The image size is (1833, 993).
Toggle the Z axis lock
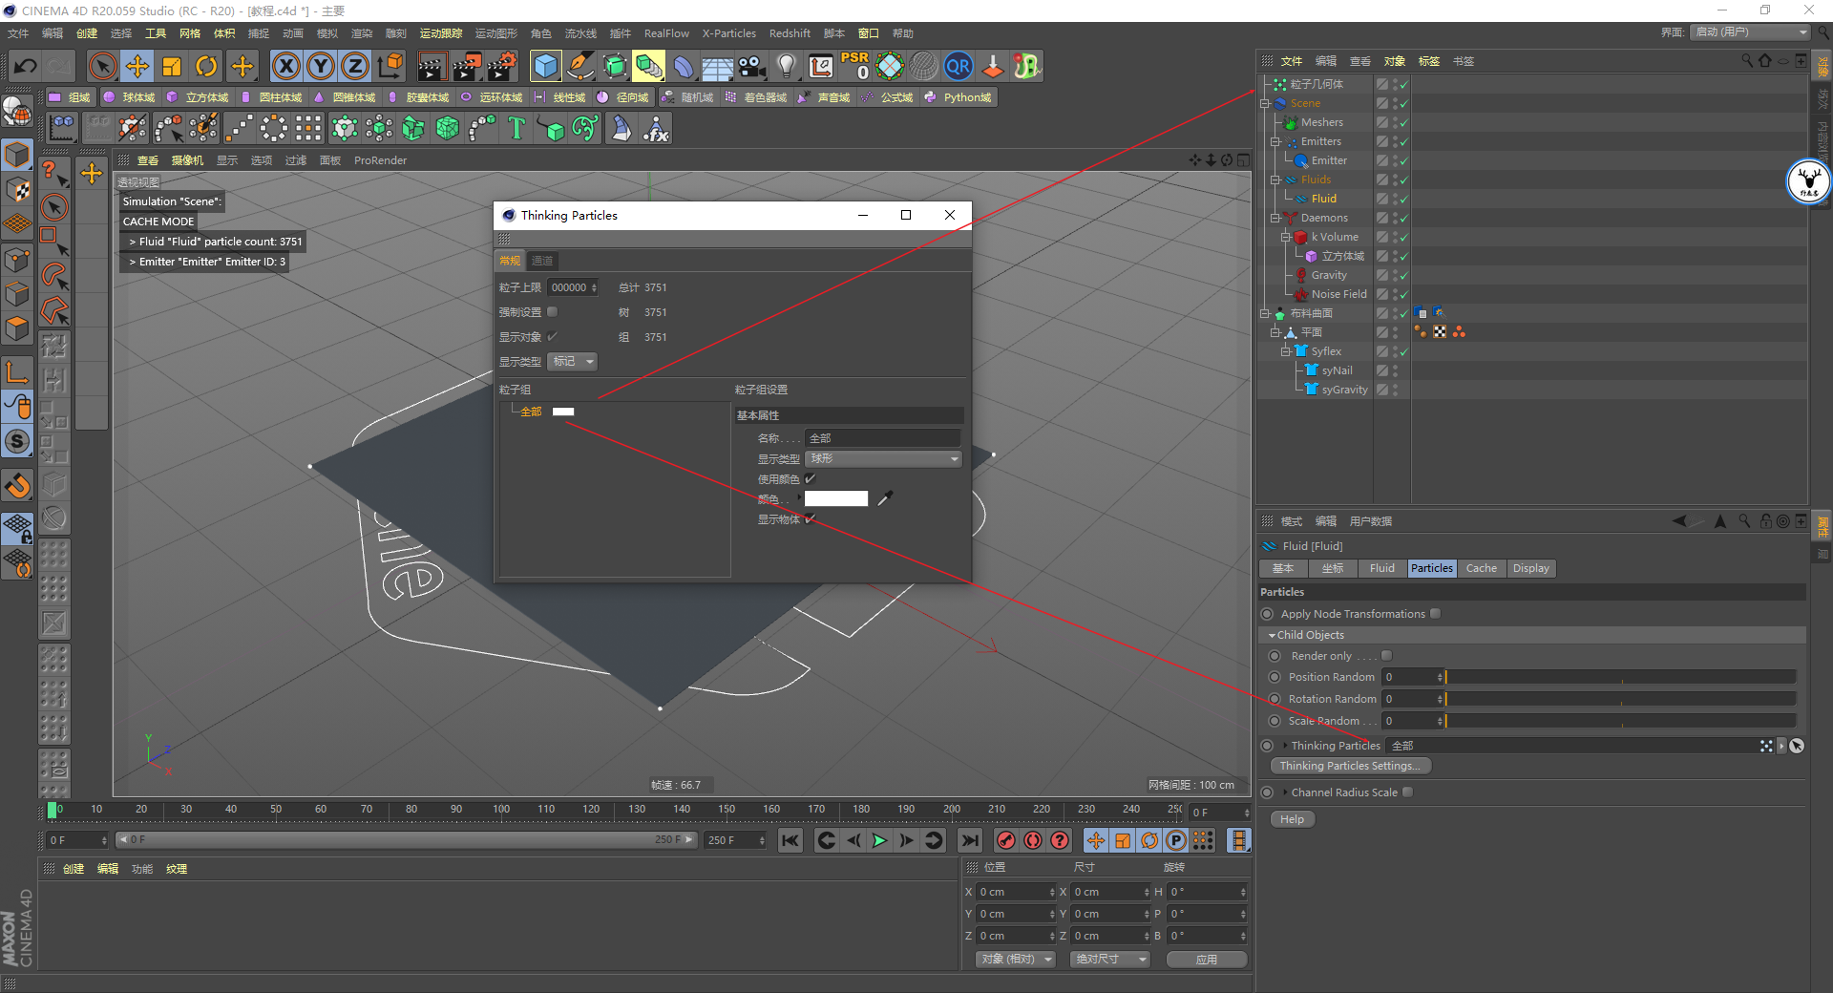click(x=354, y=66)
